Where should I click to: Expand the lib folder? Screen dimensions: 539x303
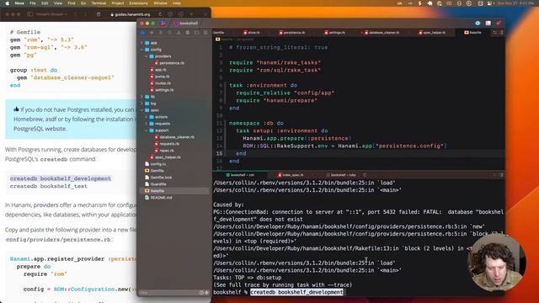coord(142,97)
